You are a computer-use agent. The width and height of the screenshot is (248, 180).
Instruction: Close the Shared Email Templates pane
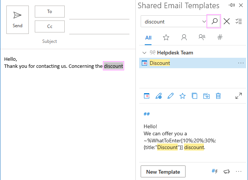point(241,5)
